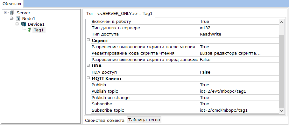The width and height of the screenshot is (289, 125).
Task: Click the HDA group header label
Action: (96, 66)
